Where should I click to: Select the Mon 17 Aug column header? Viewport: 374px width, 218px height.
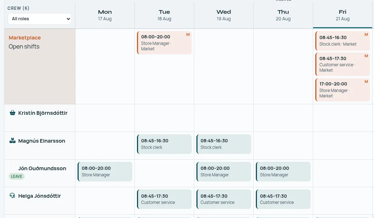pos(105,15)
